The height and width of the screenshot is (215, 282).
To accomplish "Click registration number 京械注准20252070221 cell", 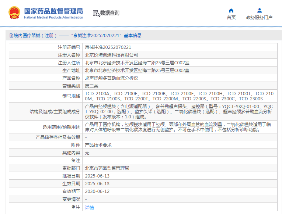I will click(108, 47).
